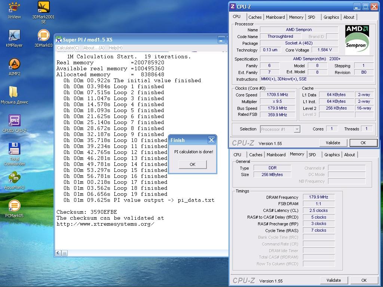
Task: Click the Rated FSB value 359.9 MHz
Action: click(x=277, y=115)
